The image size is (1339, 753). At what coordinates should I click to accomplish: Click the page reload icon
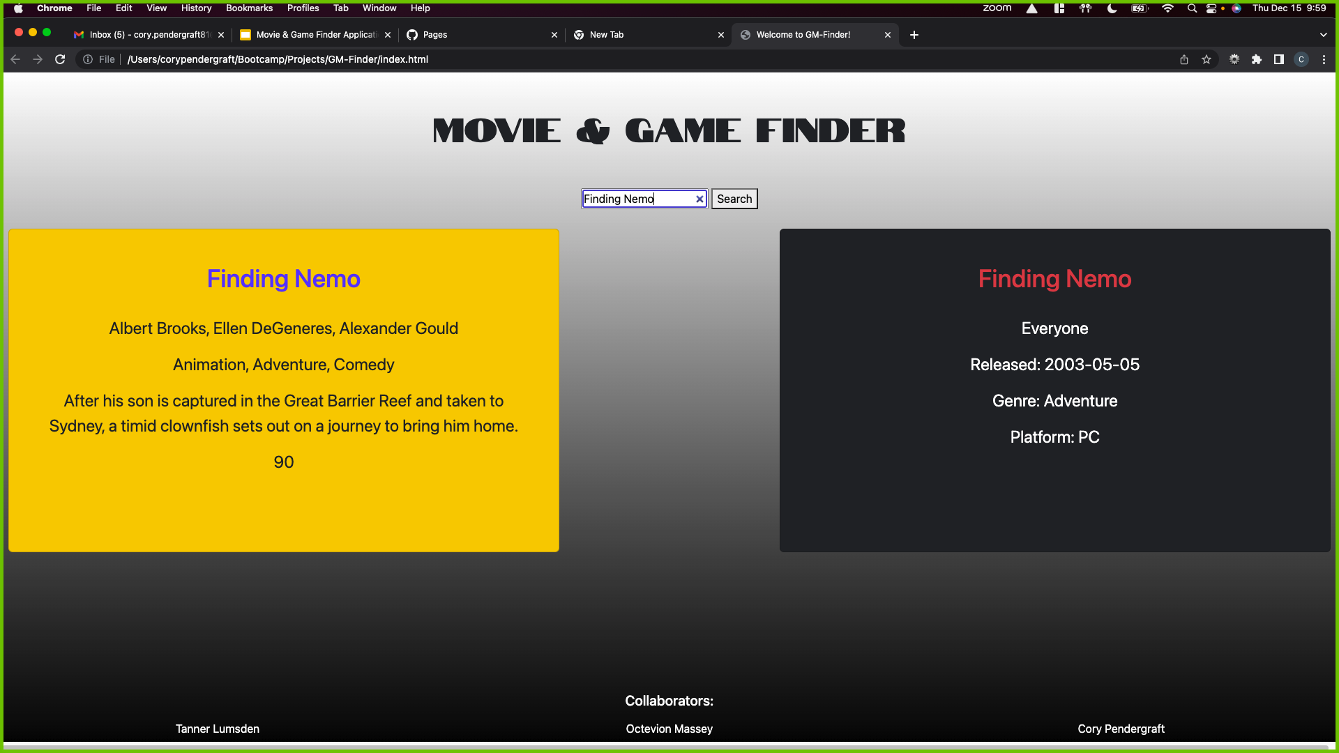[60, 59]
